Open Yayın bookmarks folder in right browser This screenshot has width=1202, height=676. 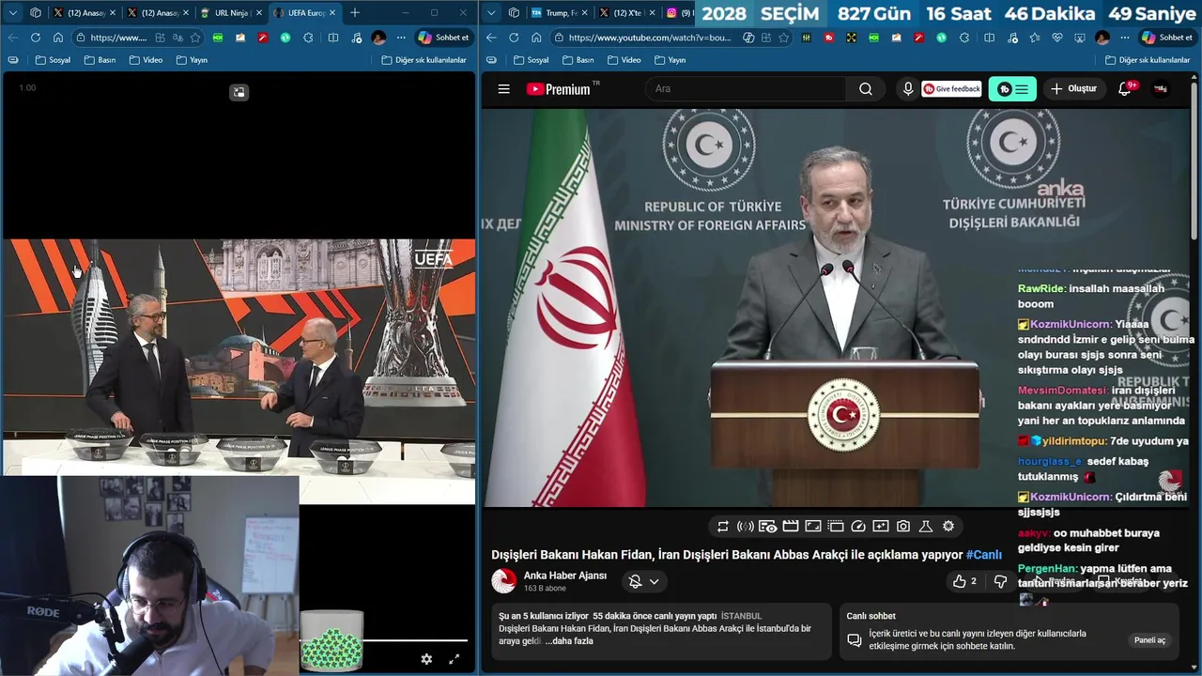tap(670, 60)
